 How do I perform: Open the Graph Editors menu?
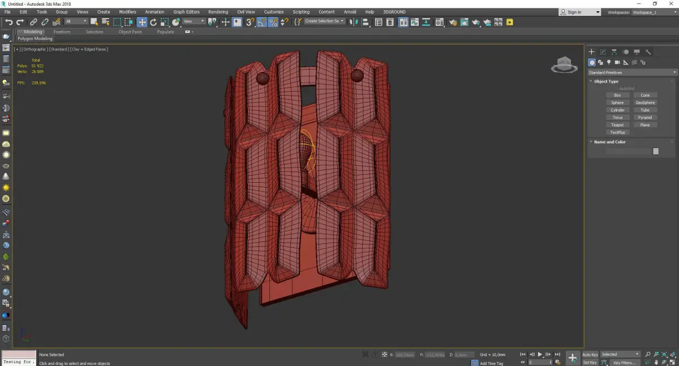[186, 12]
